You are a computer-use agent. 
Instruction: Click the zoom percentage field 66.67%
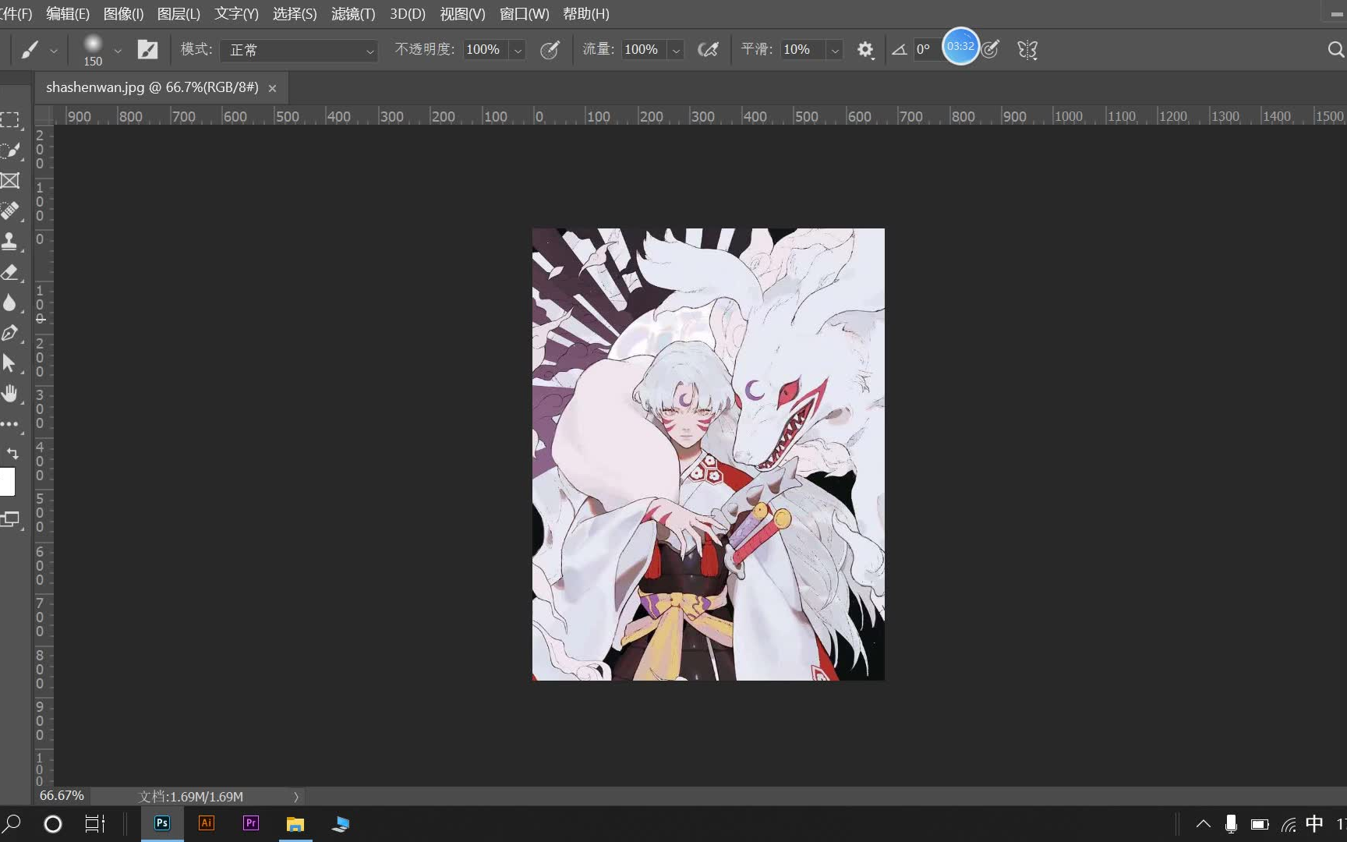(62, 796)
